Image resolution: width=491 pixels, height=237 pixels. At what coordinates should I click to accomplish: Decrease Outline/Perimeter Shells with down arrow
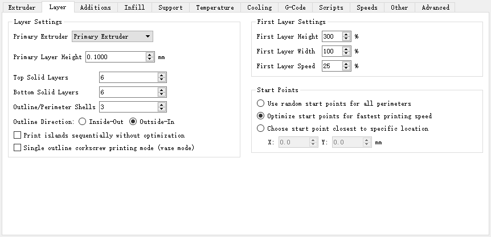pyautogui.click(x=162, y=109)
